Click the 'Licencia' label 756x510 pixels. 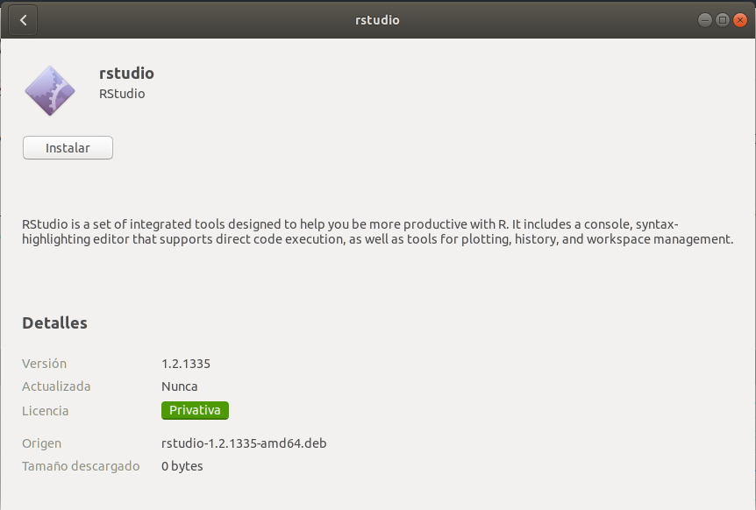pos(46,411)
